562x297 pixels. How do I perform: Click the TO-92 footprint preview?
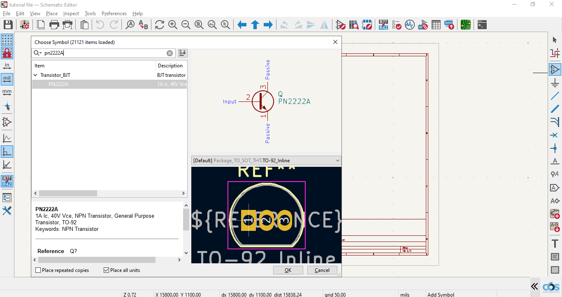click(266, 215)
